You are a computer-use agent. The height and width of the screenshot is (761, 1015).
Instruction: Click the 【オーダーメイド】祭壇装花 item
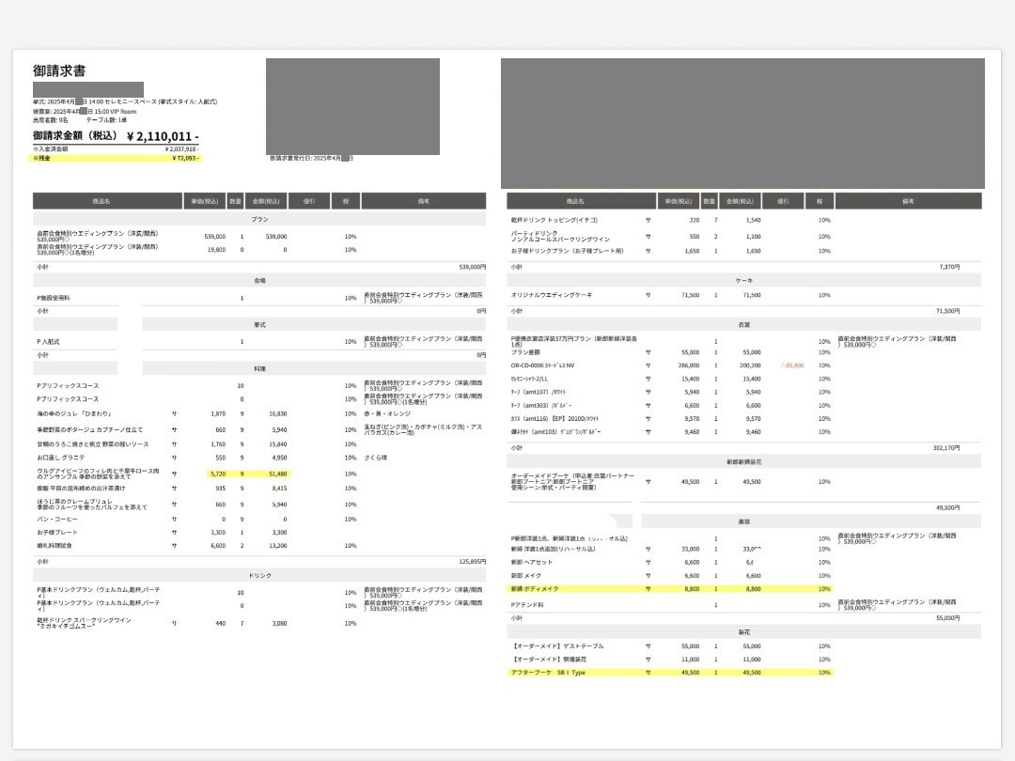pyautogui.click(x=549, y=660)
